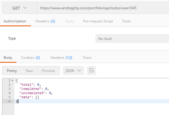Select the Pretty view button
The image size is (169, 115).
12,71
